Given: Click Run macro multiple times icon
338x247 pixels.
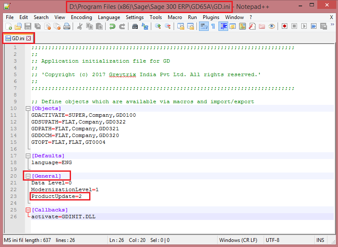Looking at the screenshot, I should 313,26.
